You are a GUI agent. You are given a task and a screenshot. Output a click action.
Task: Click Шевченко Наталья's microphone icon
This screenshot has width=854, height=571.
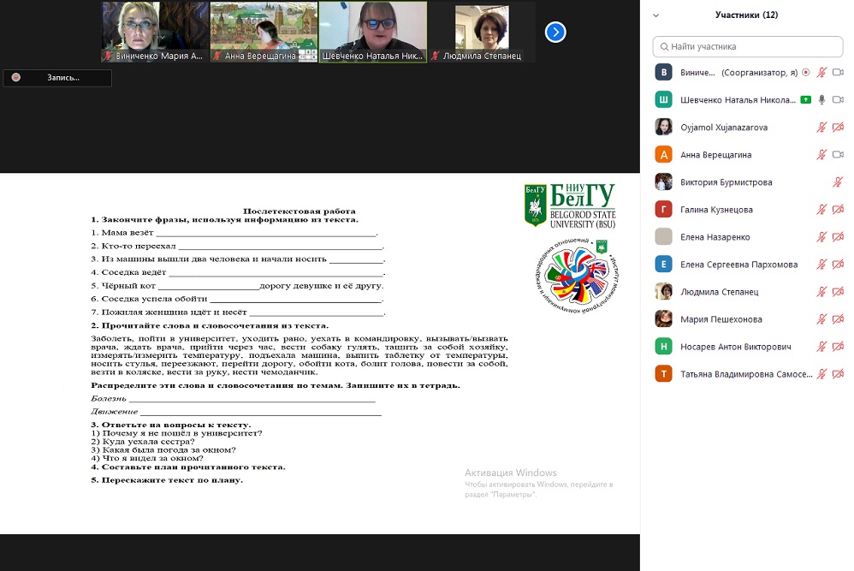point(821,100)
